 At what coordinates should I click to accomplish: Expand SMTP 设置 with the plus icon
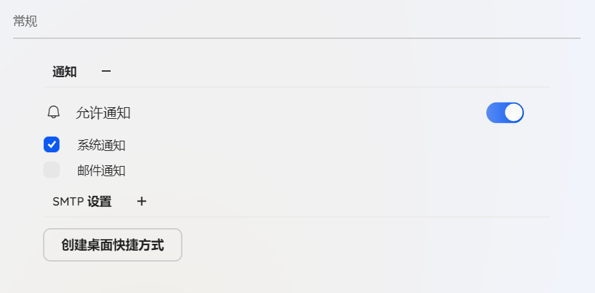coord(141,201)
